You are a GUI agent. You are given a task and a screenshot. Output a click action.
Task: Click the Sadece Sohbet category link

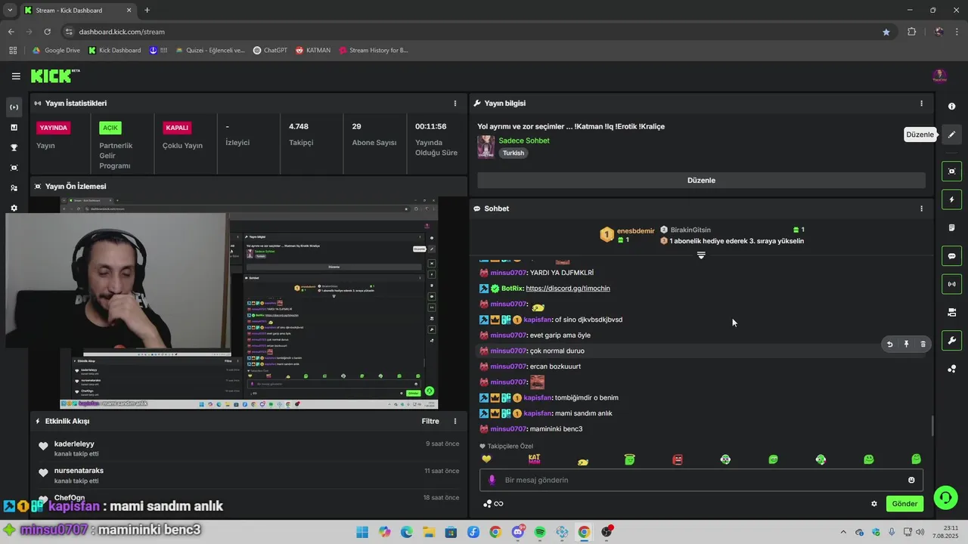pyautogui.click(x=524, y=141)
